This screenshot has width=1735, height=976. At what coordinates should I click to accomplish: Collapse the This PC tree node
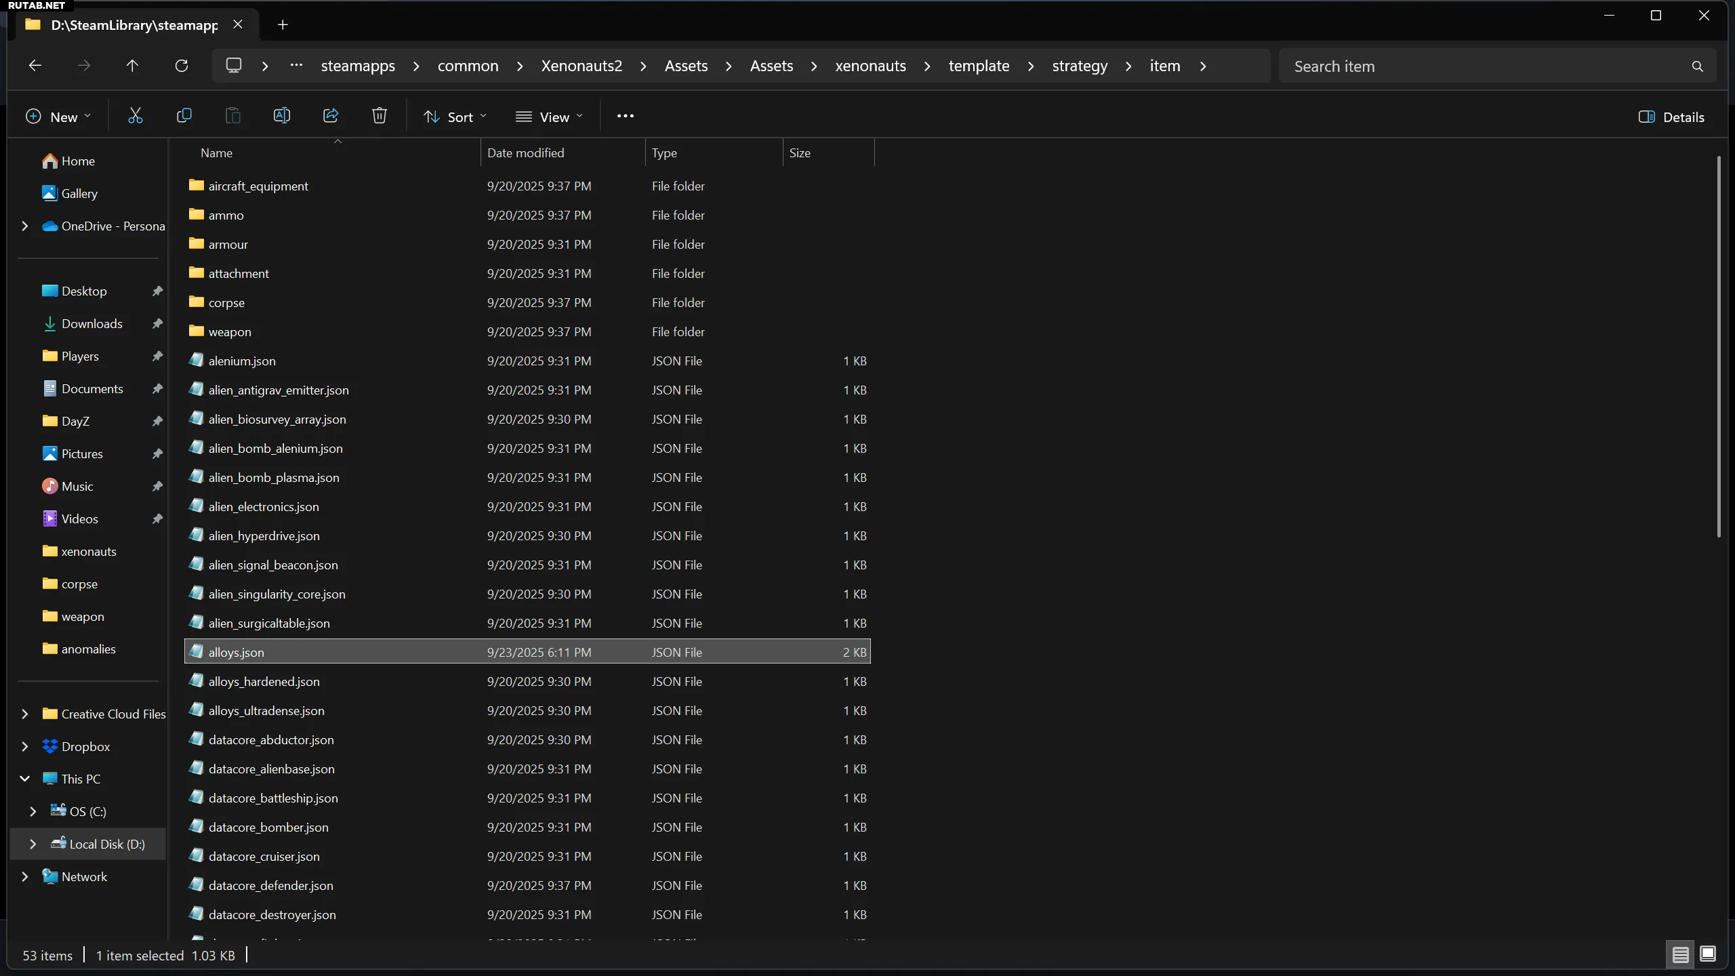point(25,779)
